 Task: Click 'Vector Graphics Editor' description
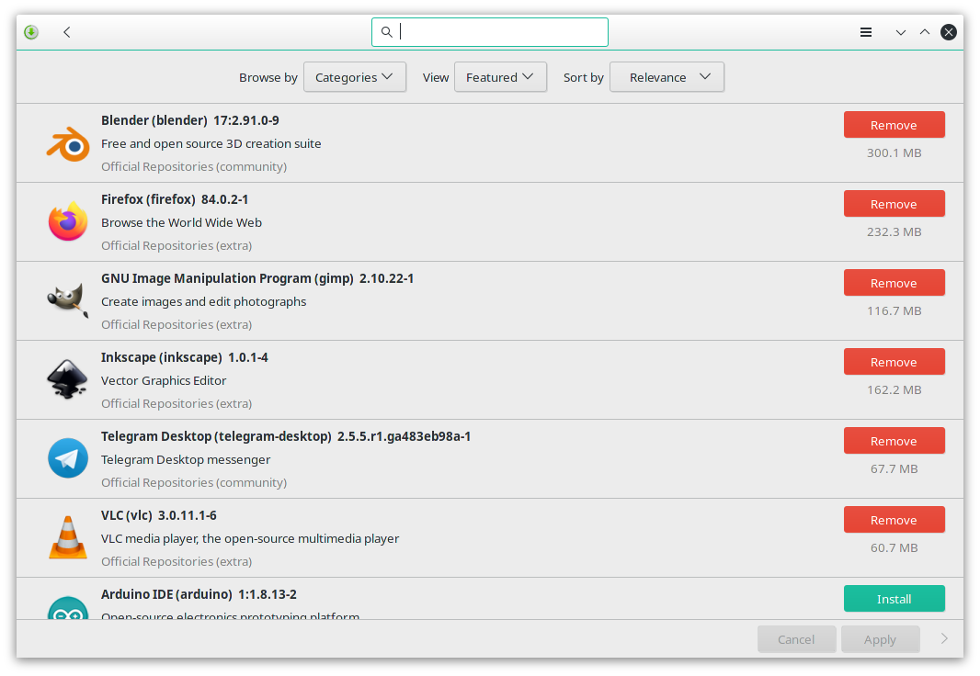164,380
